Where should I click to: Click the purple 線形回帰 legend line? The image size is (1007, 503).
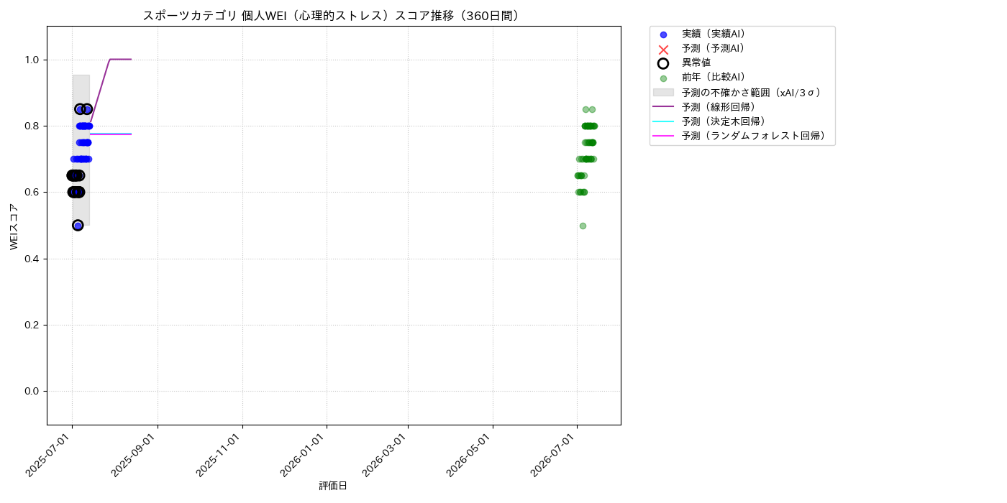coord(663,106)
